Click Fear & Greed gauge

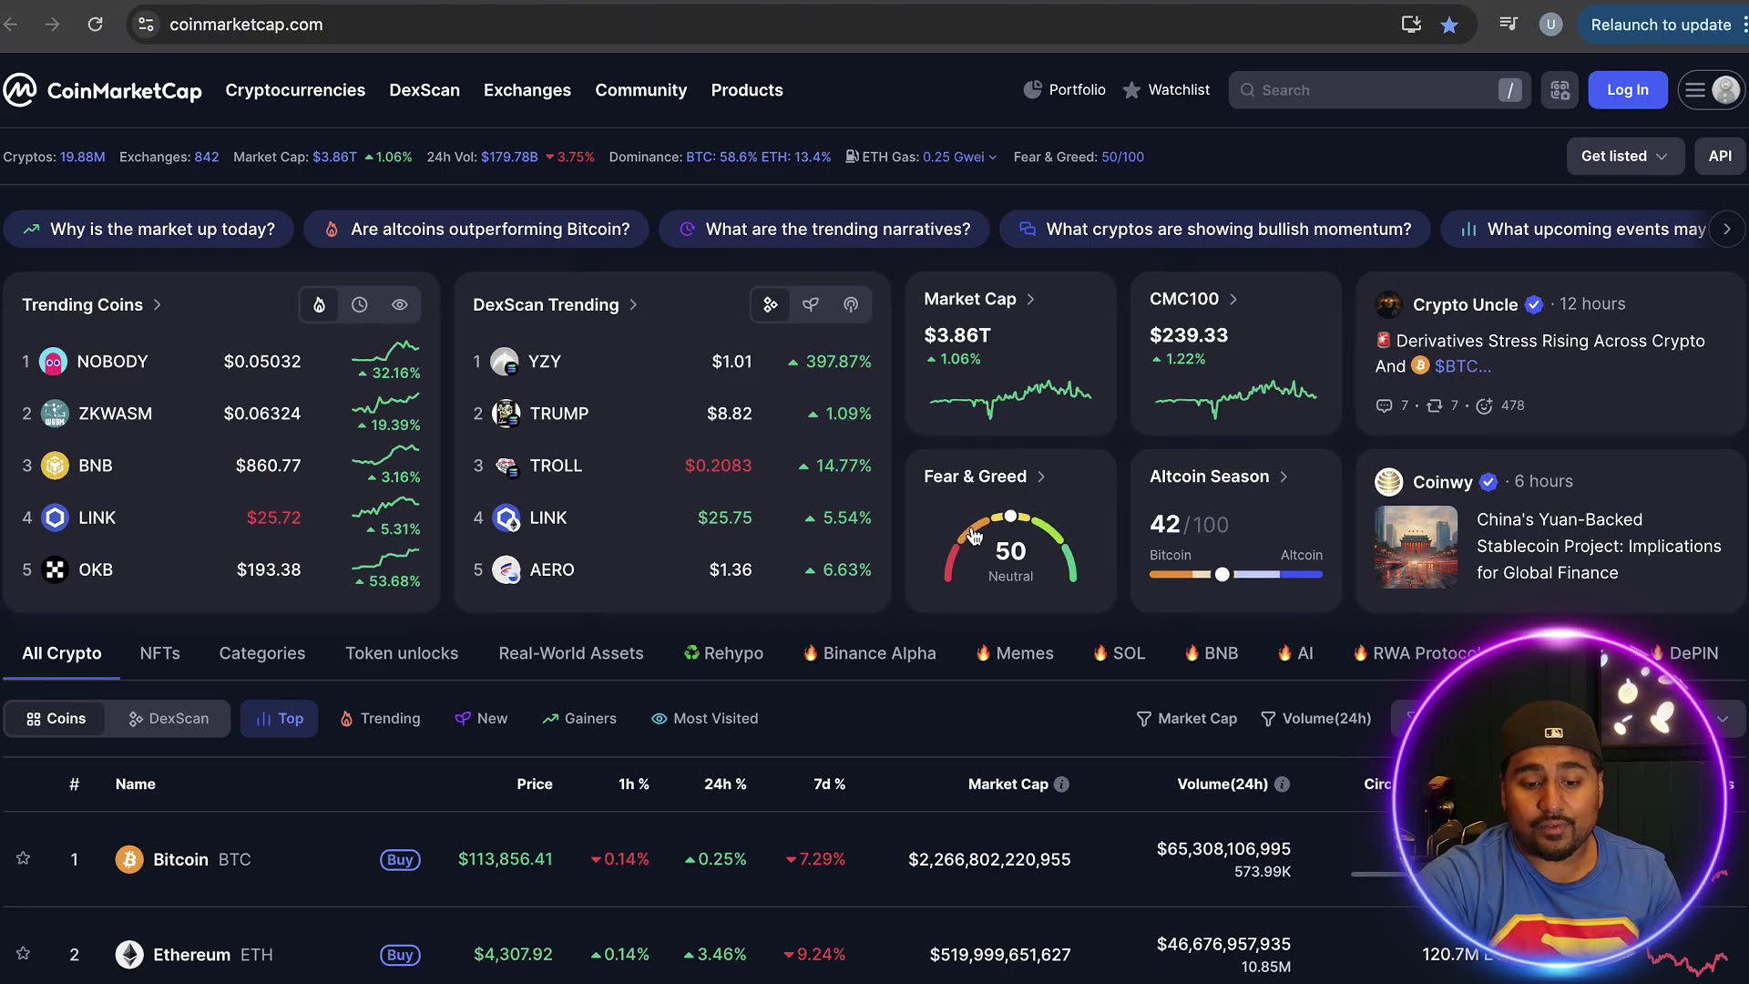click(1011, 547)
